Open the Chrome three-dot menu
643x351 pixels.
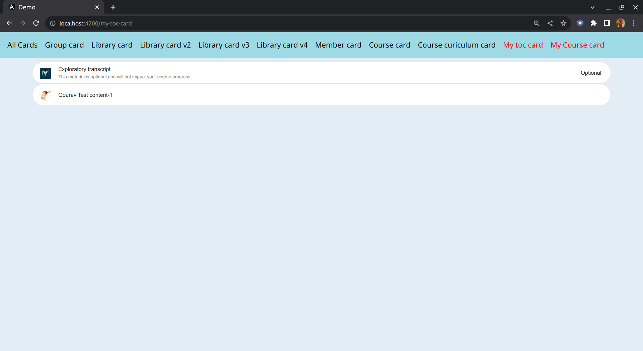click(634, 23)
